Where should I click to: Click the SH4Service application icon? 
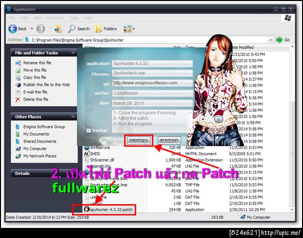point(87,148)
